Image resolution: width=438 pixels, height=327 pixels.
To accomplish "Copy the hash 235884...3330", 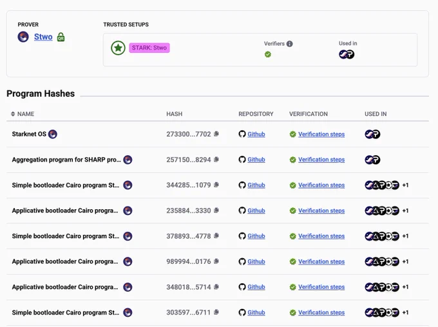I will (216, 210).
